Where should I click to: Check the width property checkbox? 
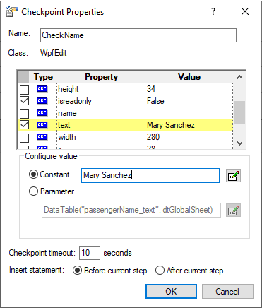[x=24, y=137]
